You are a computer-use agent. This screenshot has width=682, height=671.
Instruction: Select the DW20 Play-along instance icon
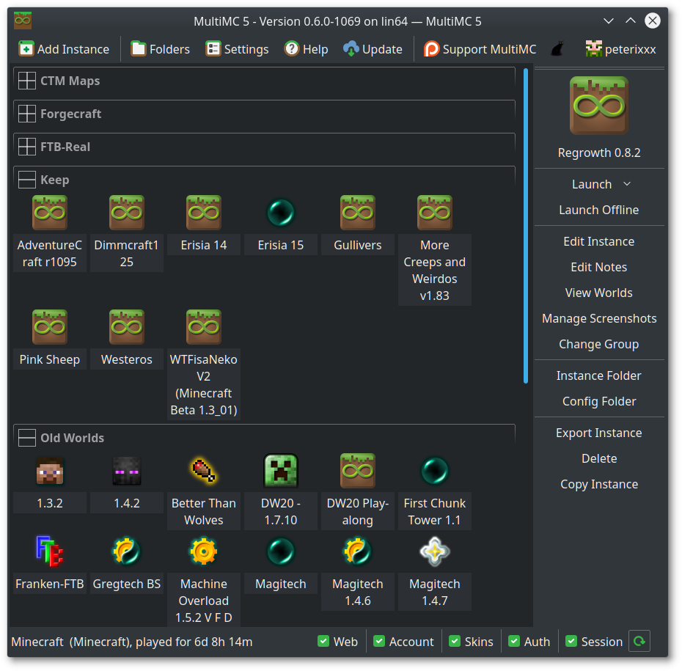(x=358, y=471)
